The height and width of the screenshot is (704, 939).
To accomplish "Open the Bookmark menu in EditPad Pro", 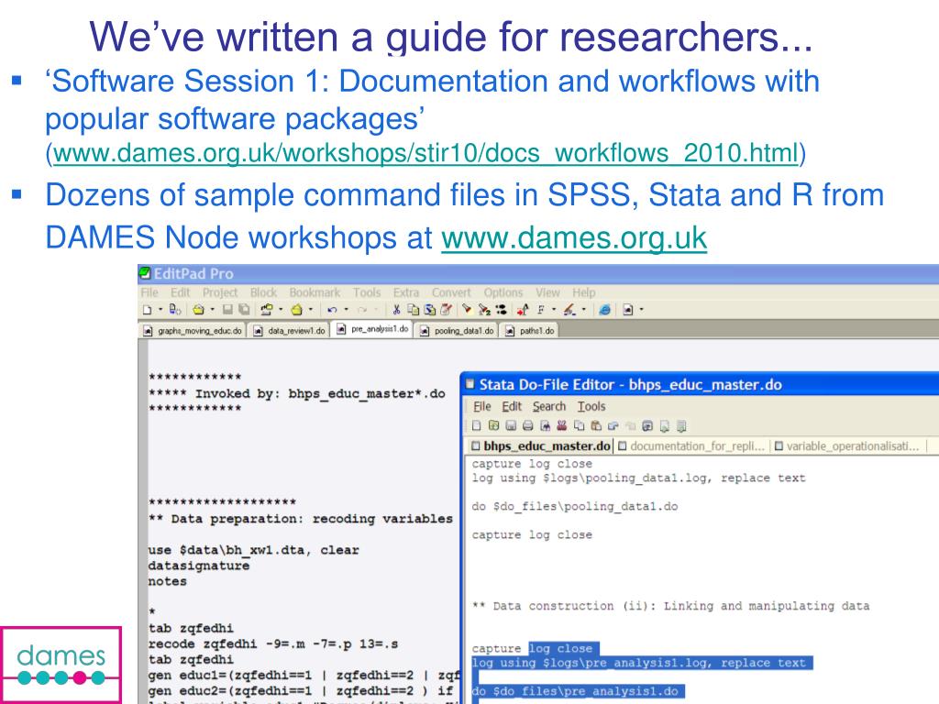I will (x=315, y=292).
